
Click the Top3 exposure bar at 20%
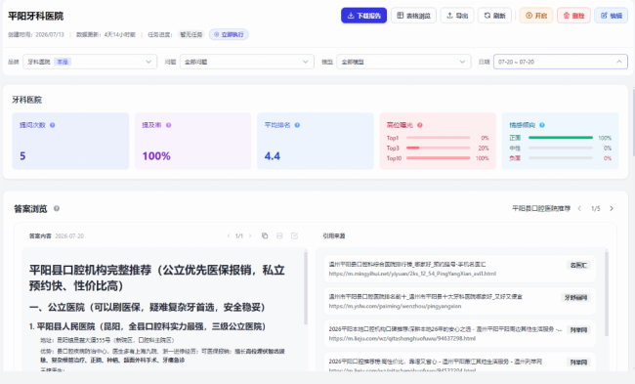coord(439,148)
